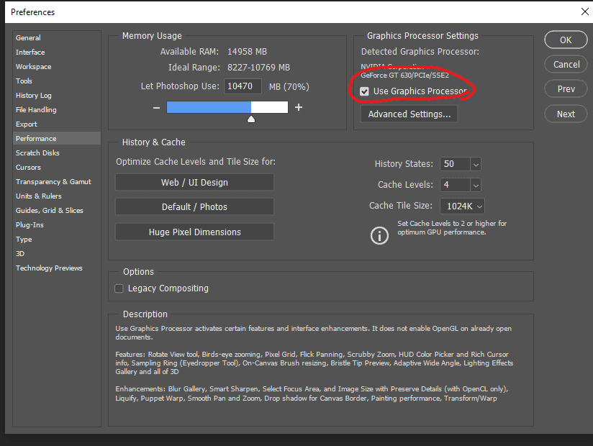Expand the Cache Levels dropdown

(x=476, y=185)
